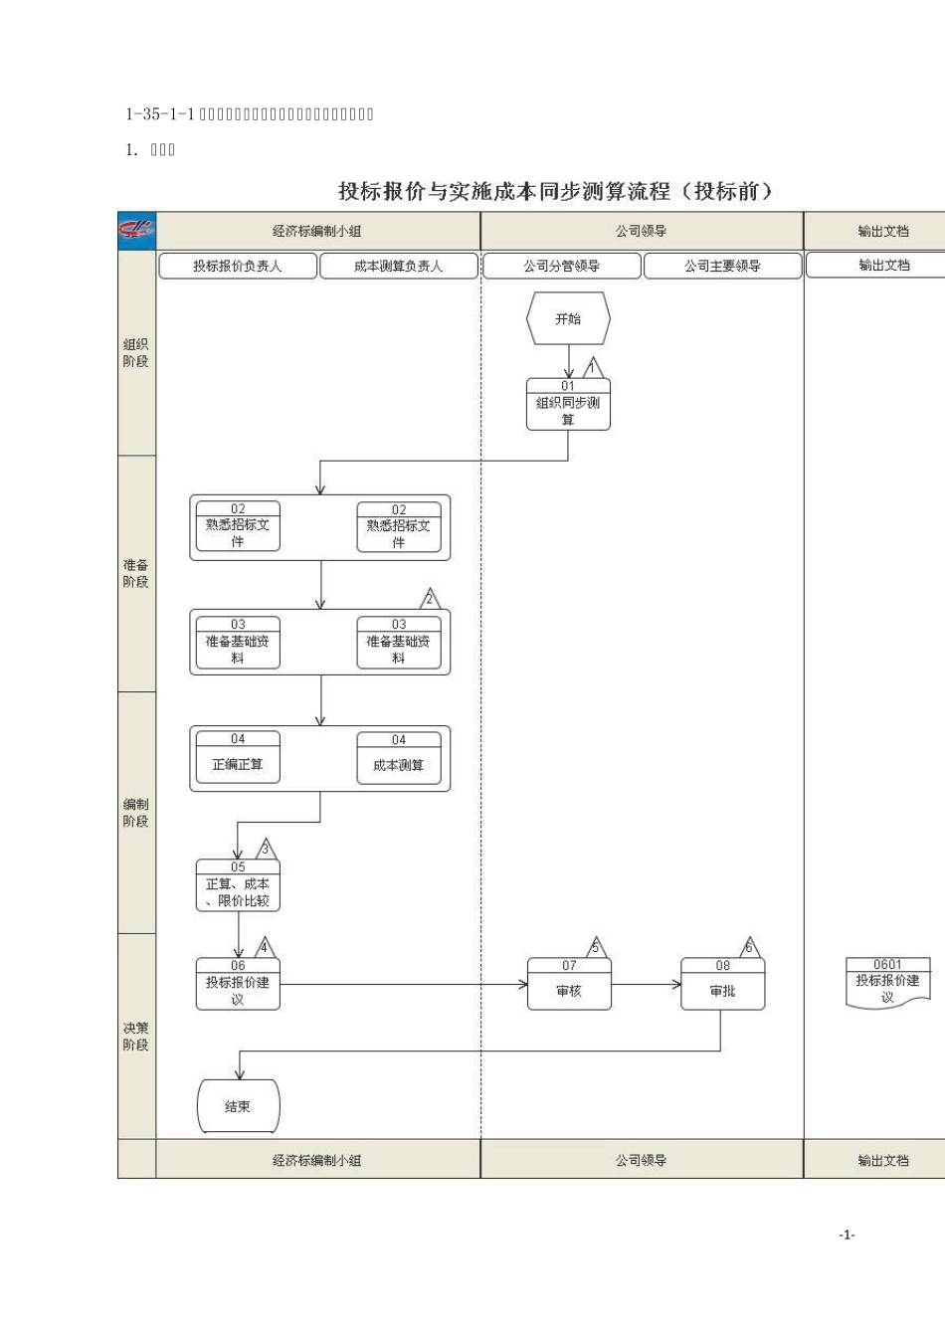Click the 公司分管领导 column header

click(562, 266)
